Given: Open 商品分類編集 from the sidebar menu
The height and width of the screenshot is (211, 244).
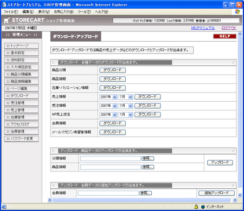Looking at the screenshot, I should point(22,74).
